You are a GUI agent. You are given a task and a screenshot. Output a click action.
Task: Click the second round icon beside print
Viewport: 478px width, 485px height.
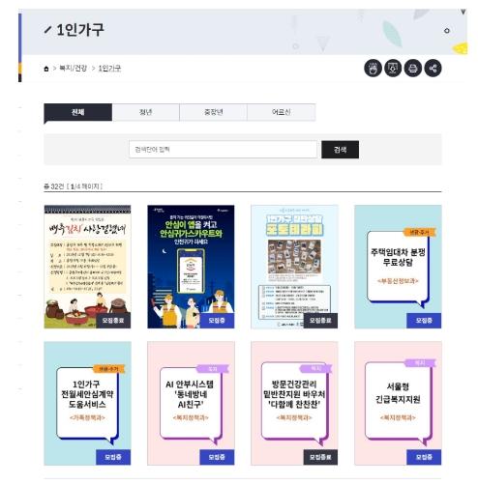tap(393, 69)
